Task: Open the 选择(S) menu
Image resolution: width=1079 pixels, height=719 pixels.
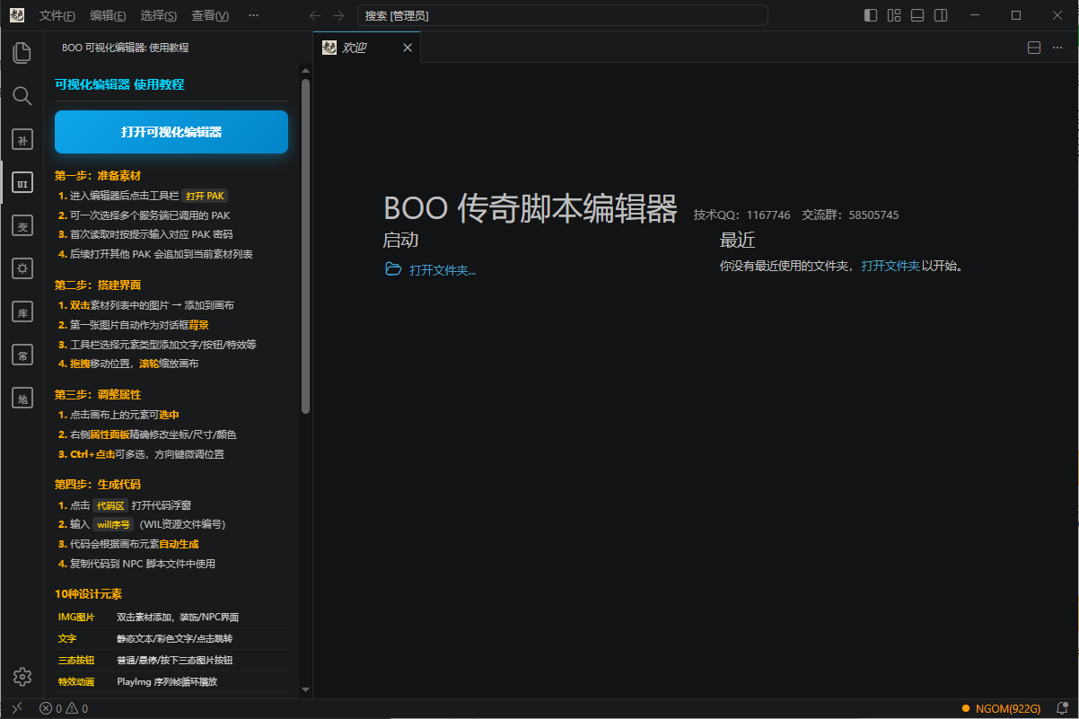Action: [159, 15]
